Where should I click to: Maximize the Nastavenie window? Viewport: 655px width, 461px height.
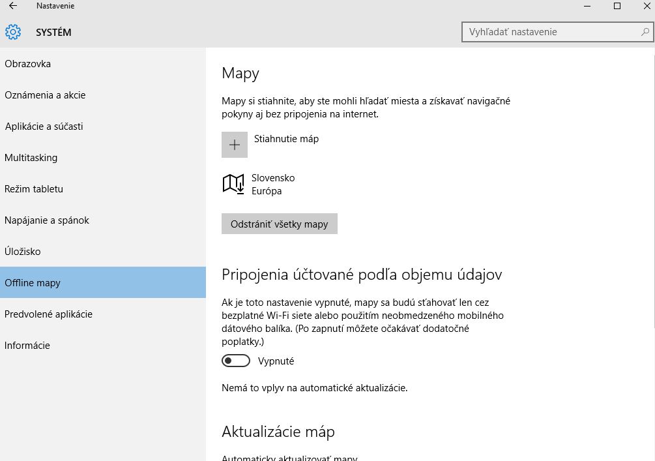coord(617,6)
